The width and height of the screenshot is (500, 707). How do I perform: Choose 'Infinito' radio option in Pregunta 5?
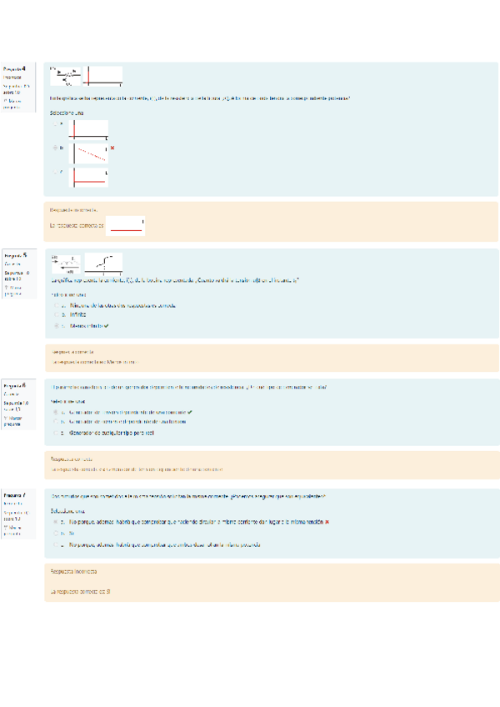(56, 315)
